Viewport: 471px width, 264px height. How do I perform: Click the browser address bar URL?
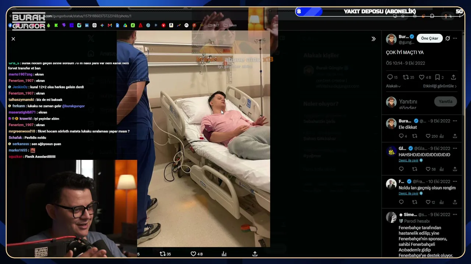coord(88,16)
